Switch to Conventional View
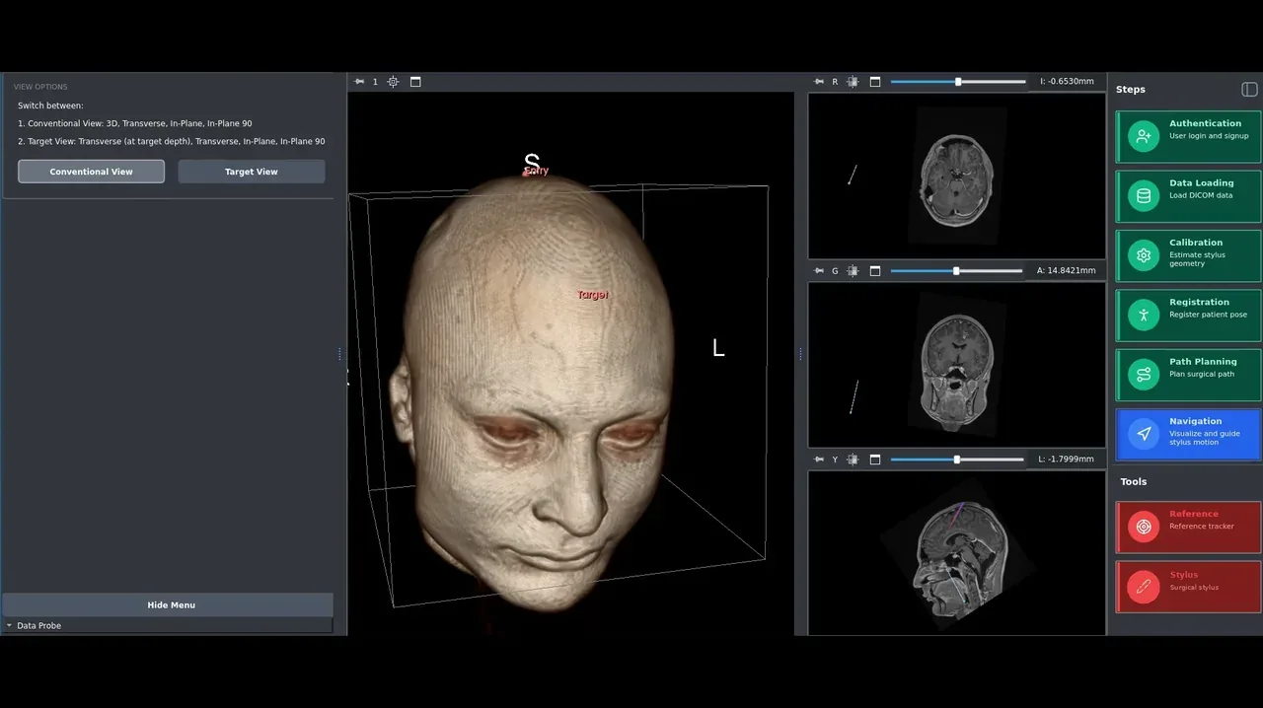The image size is (1263, 708). (91, 172)
